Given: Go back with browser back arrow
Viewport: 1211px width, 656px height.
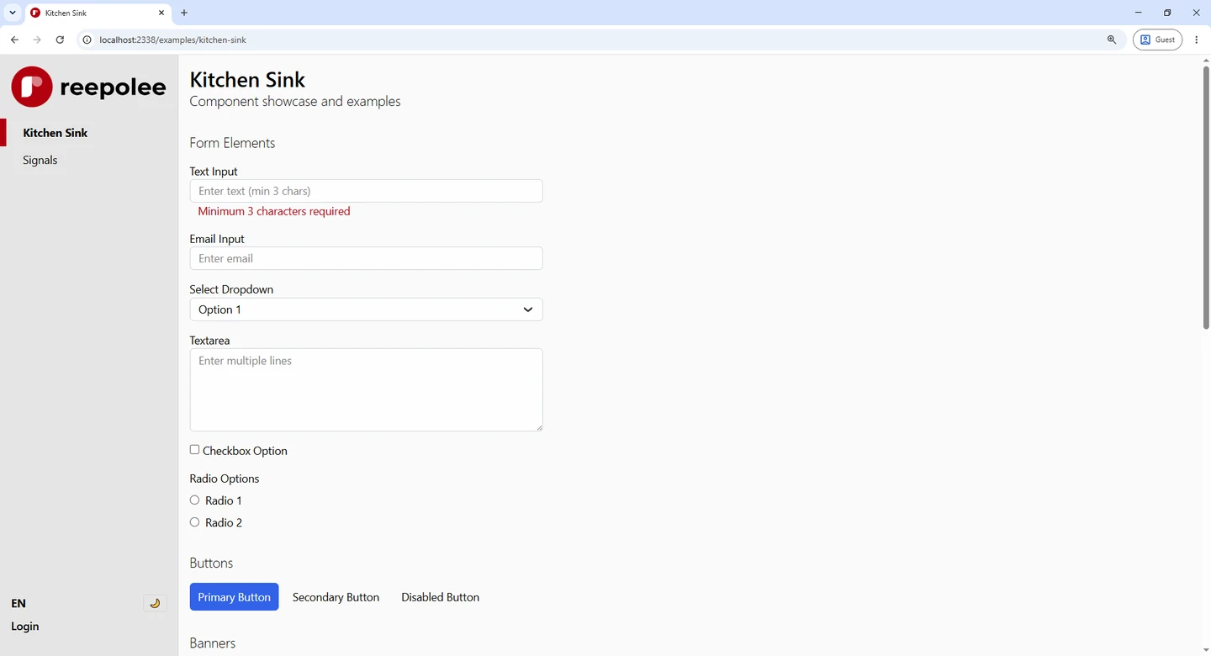Looking at the screenshot, I should pyautogui.click(x=14, y=40).
